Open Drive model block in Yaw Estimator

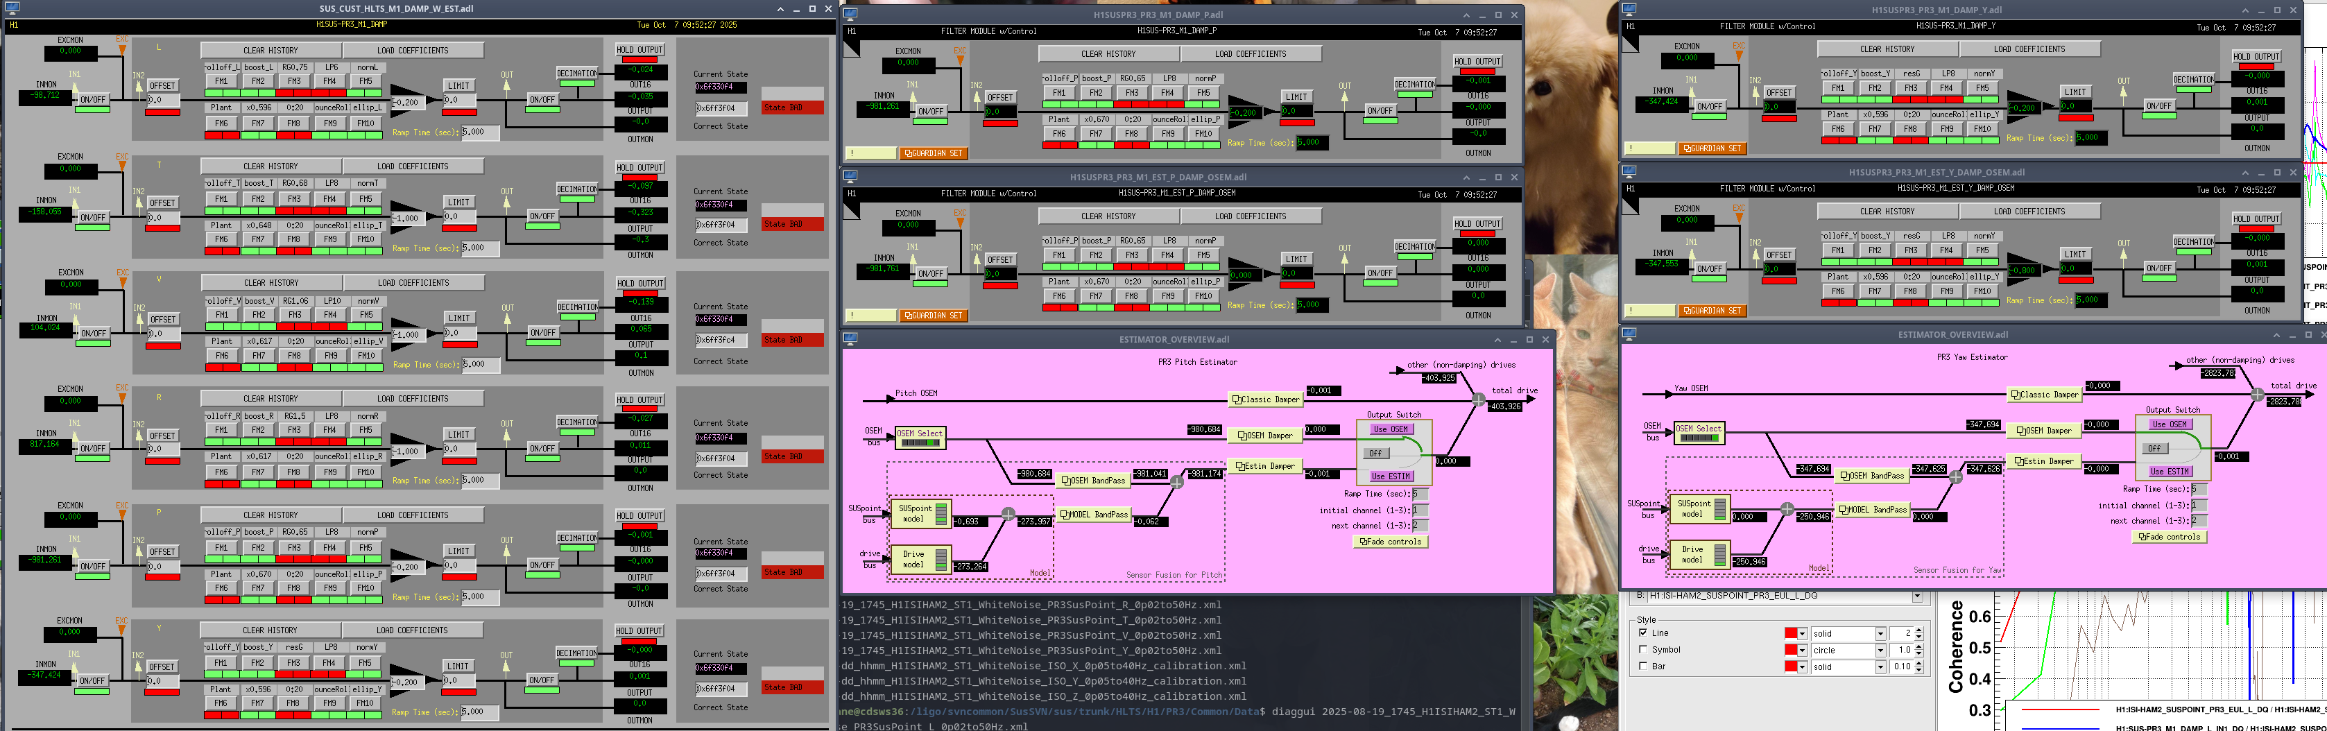tap(1699, 554)
